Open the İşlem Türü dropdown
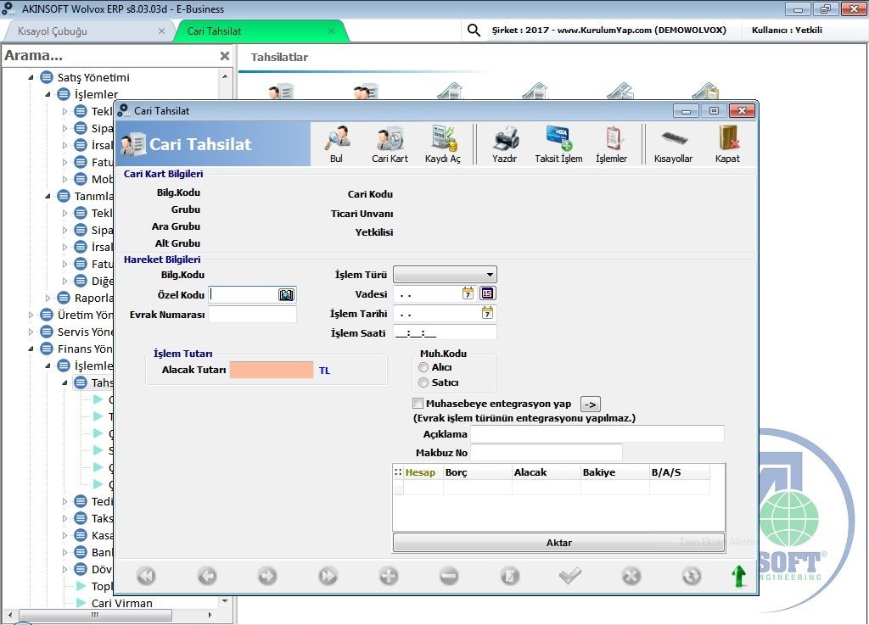Viewport: 869px width, 625px height. pyautogui.click(x=445, y=275)
